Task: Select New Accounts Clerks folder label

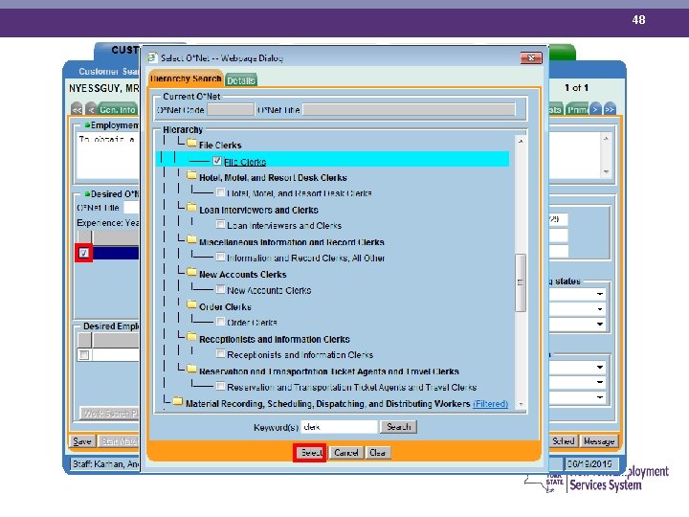Action: (x=242, y=275)
